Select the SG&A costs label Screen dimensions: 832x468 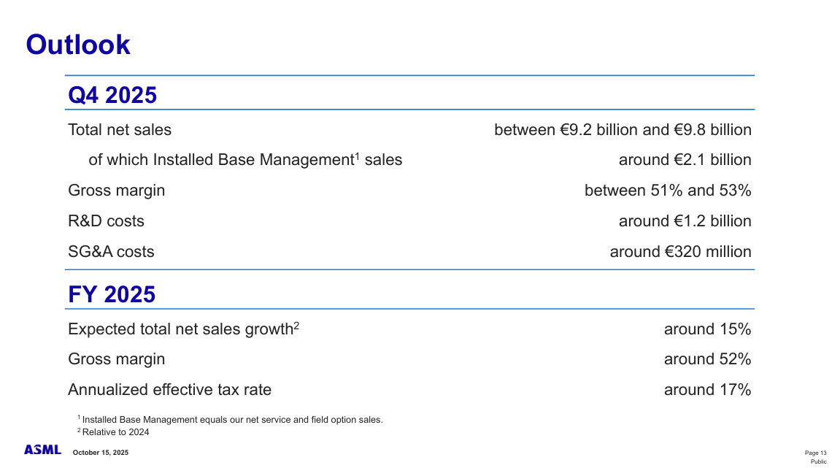click(111, 251)
